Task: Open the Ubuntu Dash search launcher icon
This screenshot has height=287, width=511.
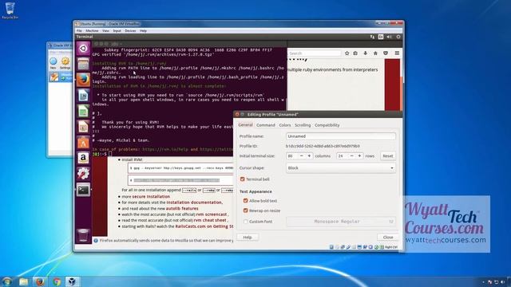Action: [83, 49]
